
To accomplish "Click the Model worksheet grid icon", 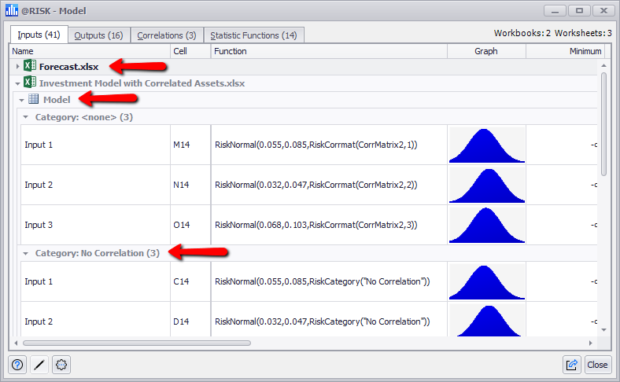I will tap(34, 99).
